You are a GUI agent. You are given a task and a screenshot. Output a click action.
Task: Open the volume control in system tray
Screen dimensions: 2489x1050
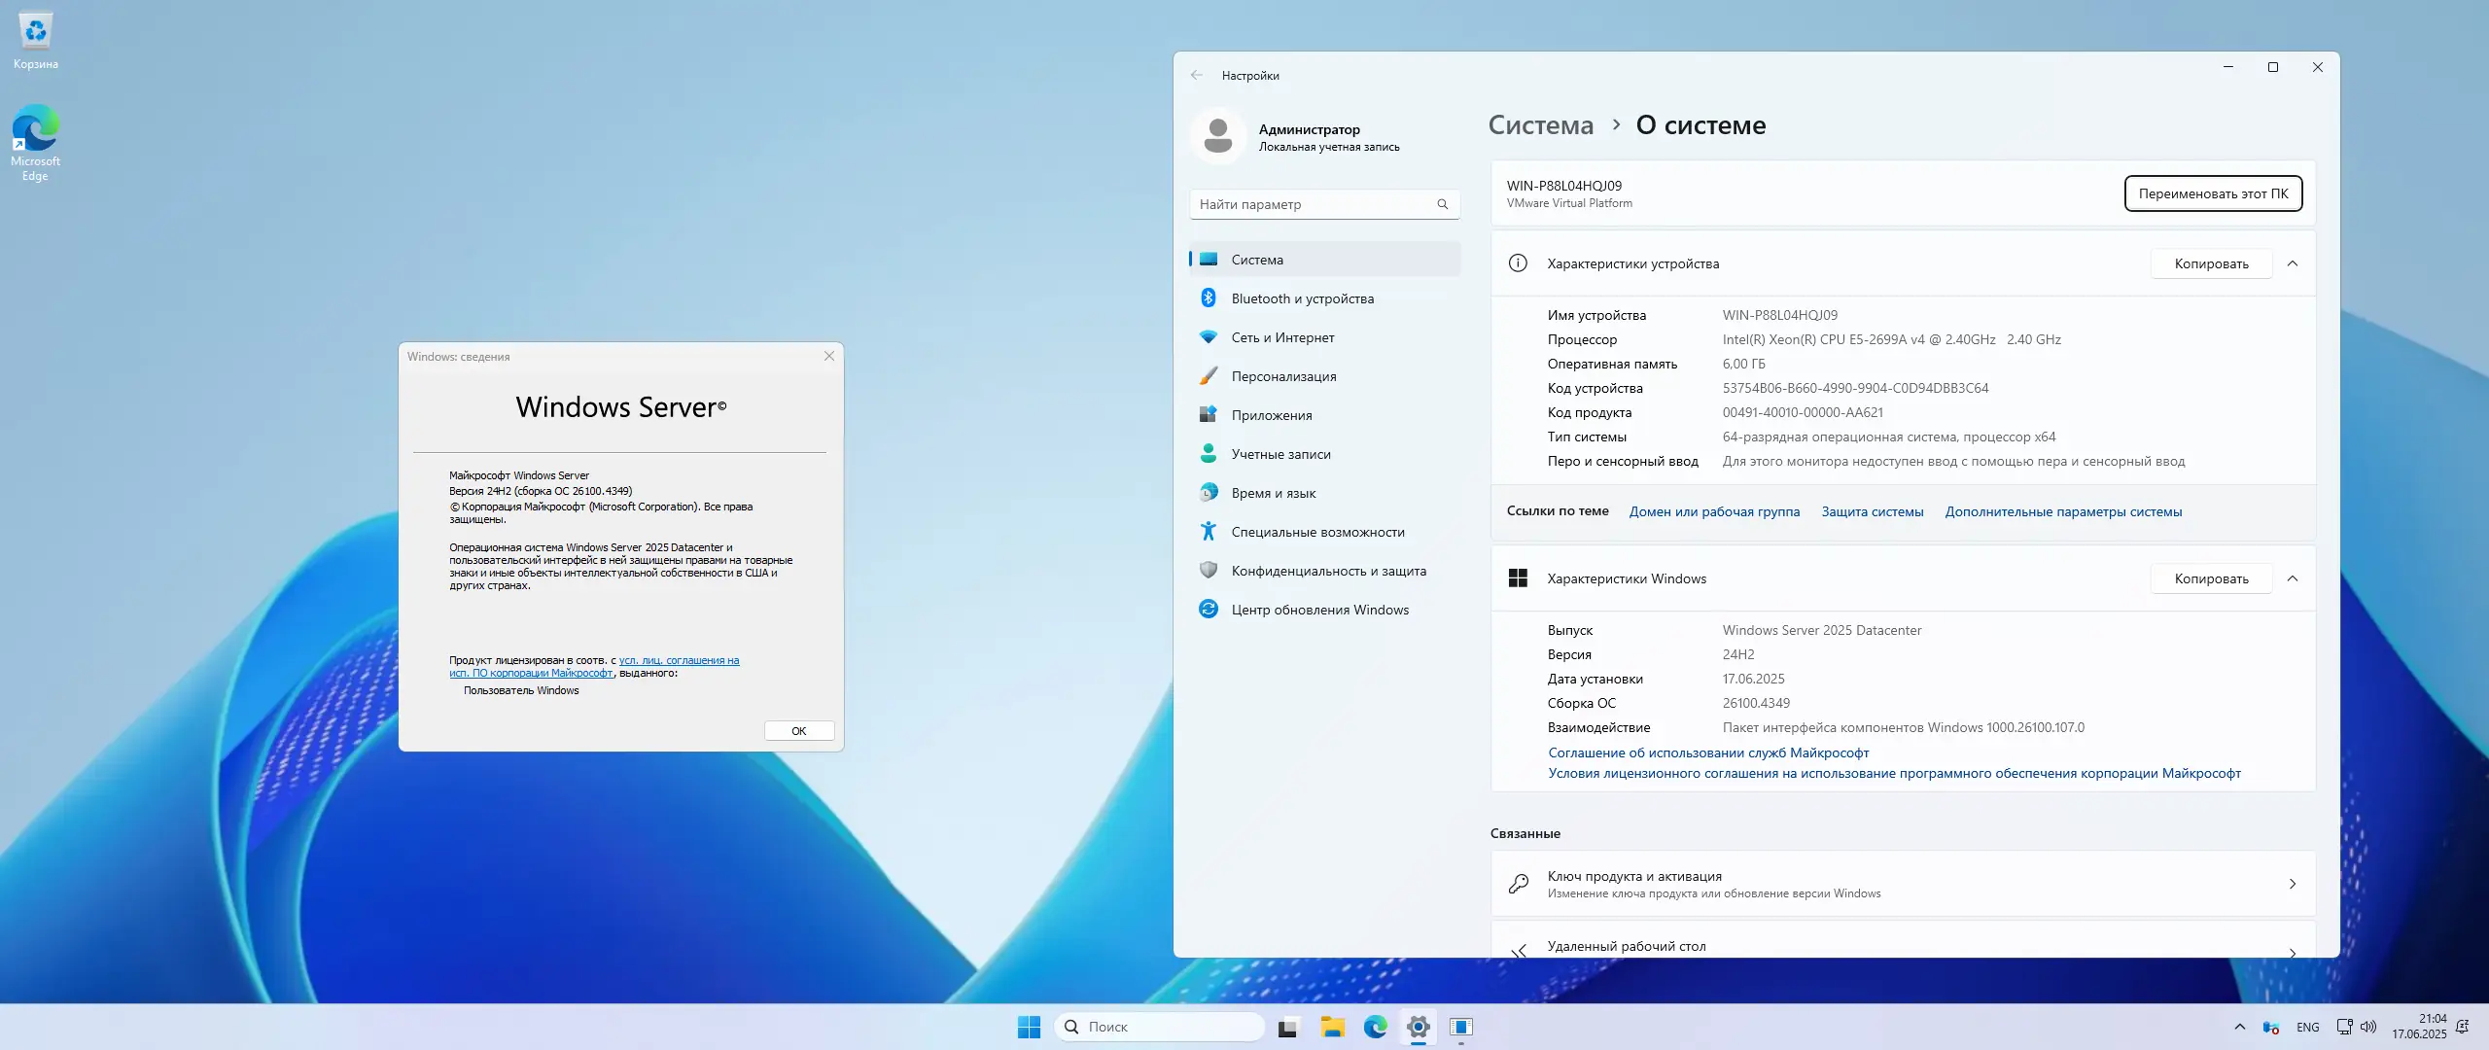click(2366, 1026)
